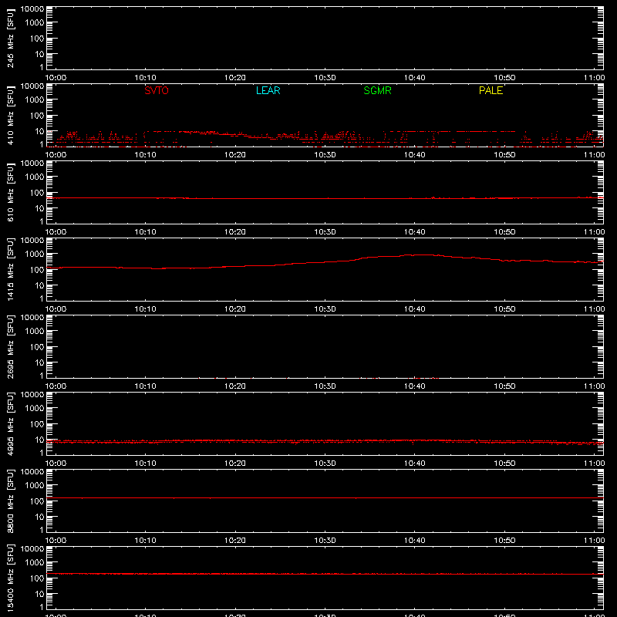
Task: Select the '245 MHz [SFU]' axis title
Action: click(10, 38)
